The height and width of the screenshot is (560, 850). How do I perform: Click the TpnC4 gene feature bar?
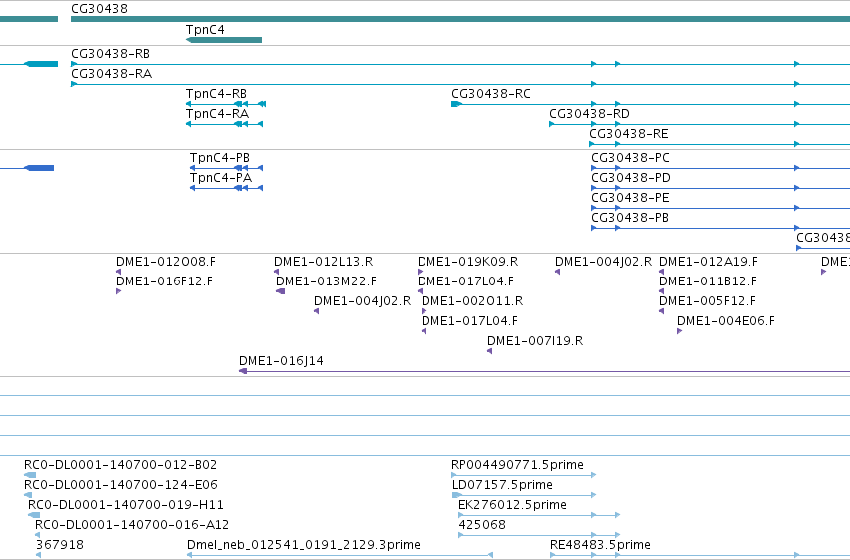[224, 40]
